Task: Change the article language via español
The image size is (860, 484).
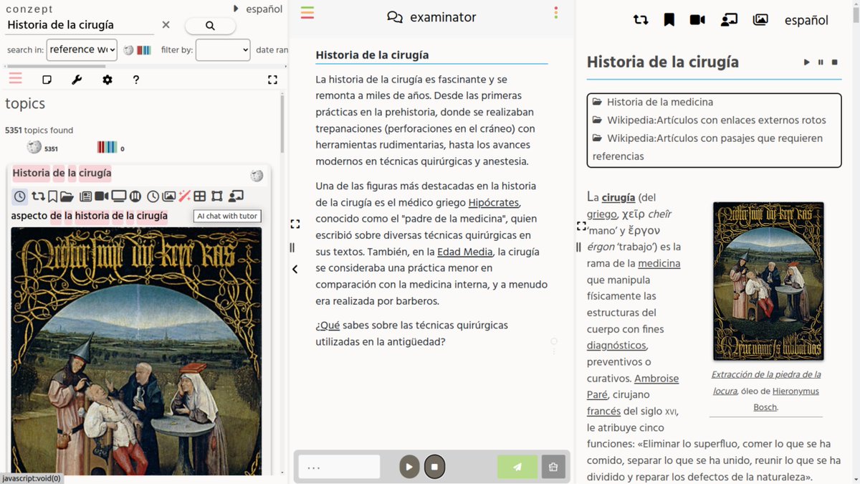Action: click(806, 20)
